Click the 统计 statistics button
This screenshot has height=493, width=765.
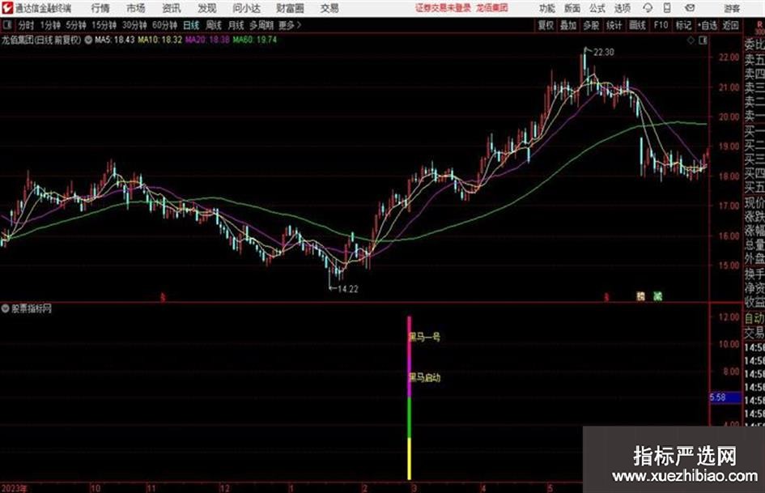[x=614, y=25]
